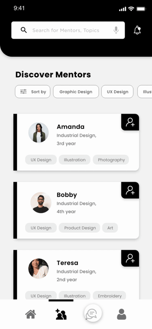152x329 pixels.
Task: Filter mentors by UX Design chip
Action: 118,91
